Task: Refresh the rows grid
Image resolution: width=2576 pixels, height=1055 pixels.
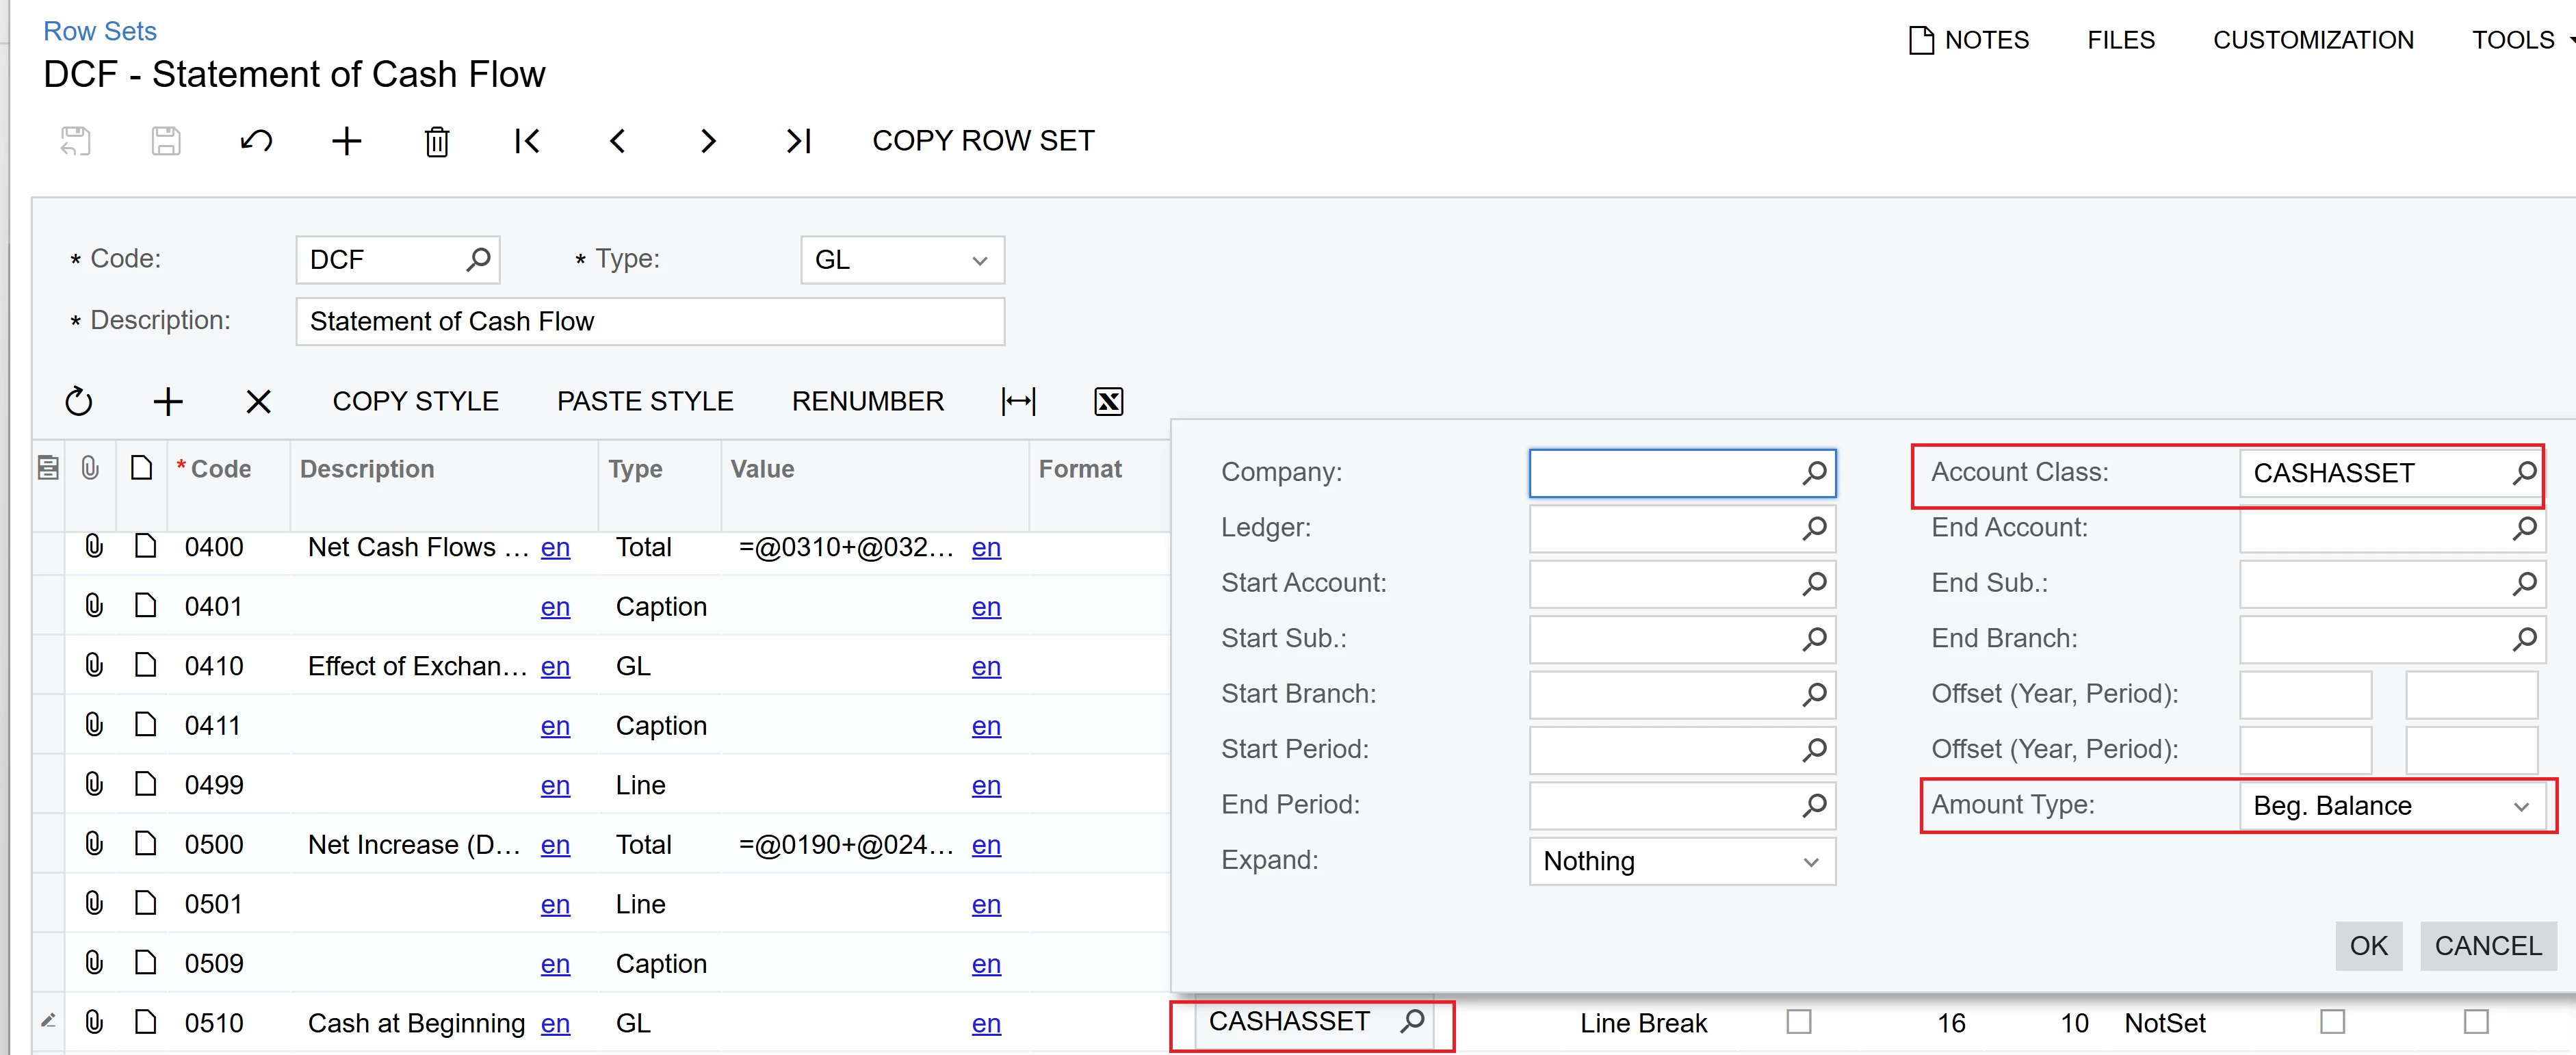Action: coord(79,401)
